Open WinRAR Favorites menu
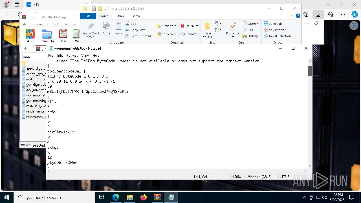 tap(70, 24)
